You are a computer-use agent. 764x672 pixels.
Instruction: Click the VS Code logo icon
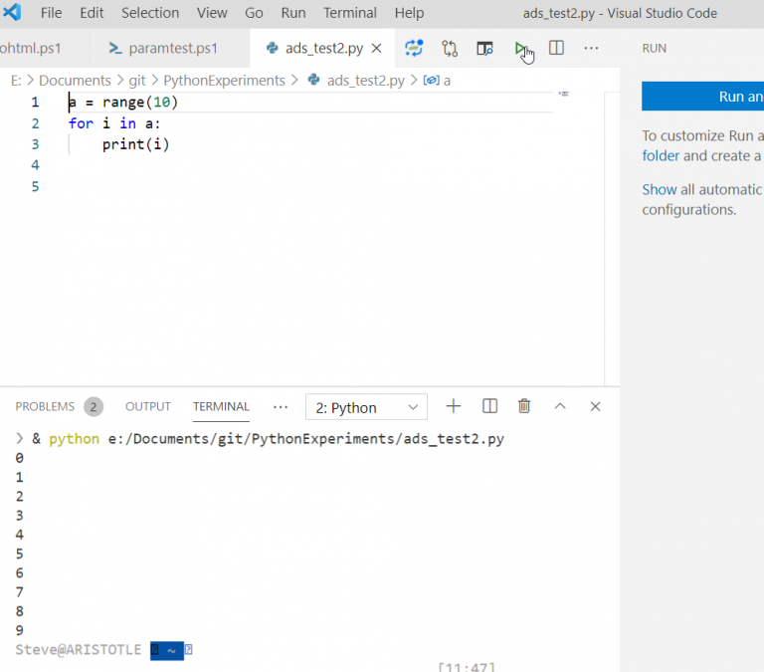12,12
